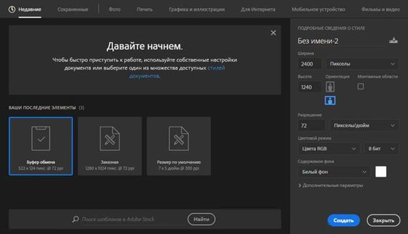The height and width of the screenshot is (234, 408).
Task: Select the Буфер обмена preset card
Action: 41,146
